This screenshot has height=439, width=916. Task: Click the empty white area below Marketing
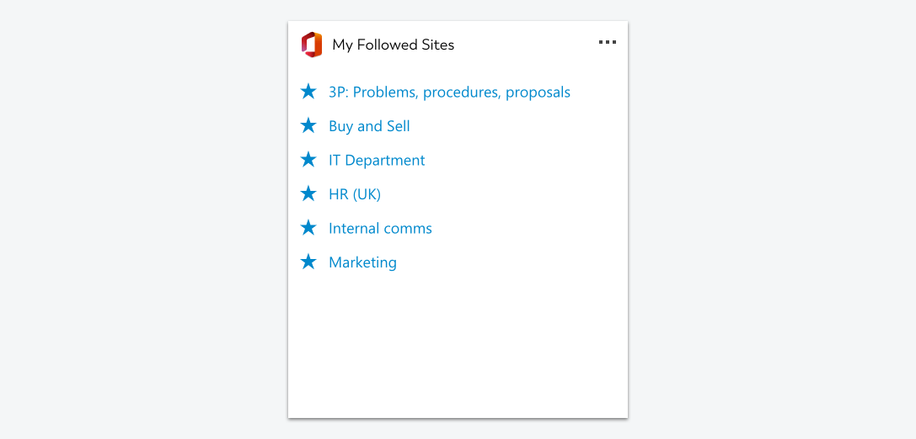coord(458,344)
